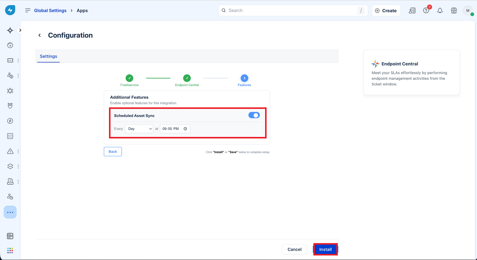The image size is (477, 260).
Task: Click the Freshservice completed step circle
Action: 130,78
